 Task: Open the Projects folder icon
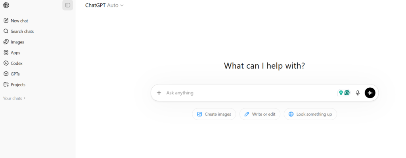pyautogui.click(x=6, y=85)
